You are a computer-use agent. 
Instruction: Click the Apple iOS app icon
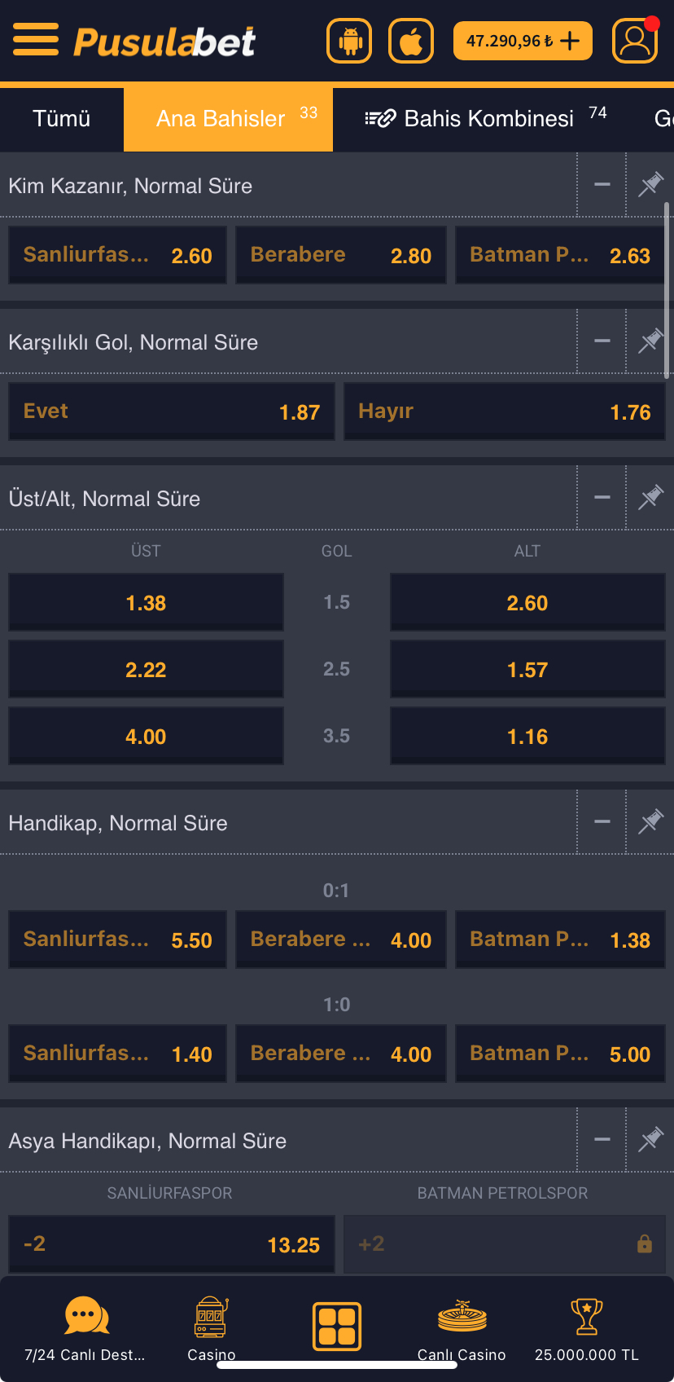(410, 39)
